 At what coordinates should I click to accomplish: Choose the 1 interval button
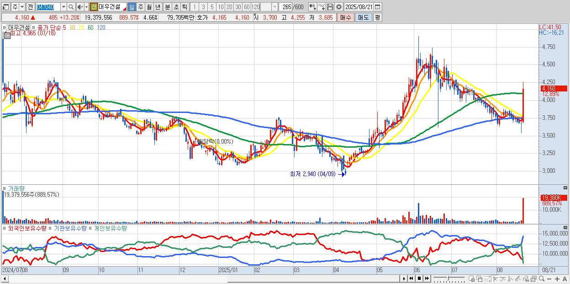pyautogui.click(x=195, y=7)
